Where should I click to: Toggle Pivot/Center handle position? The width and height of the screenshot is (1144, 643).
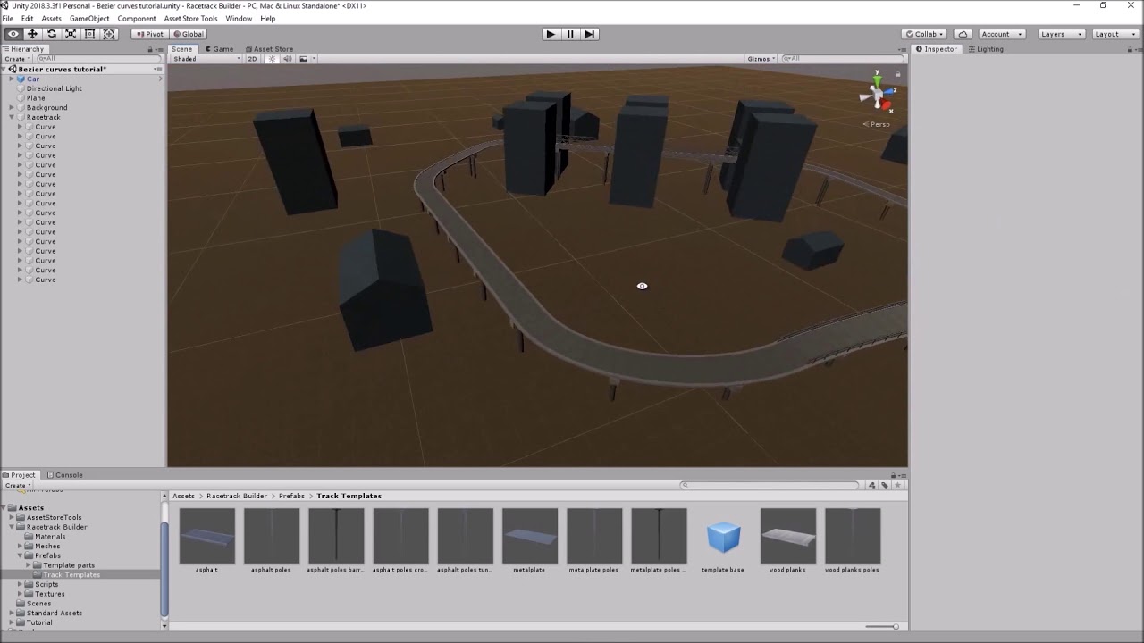point(149,34)
